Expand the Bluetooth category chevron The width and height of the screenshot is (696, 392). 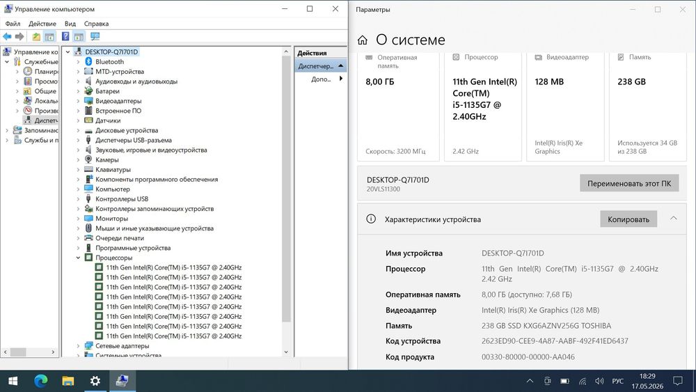click(78, 62)
